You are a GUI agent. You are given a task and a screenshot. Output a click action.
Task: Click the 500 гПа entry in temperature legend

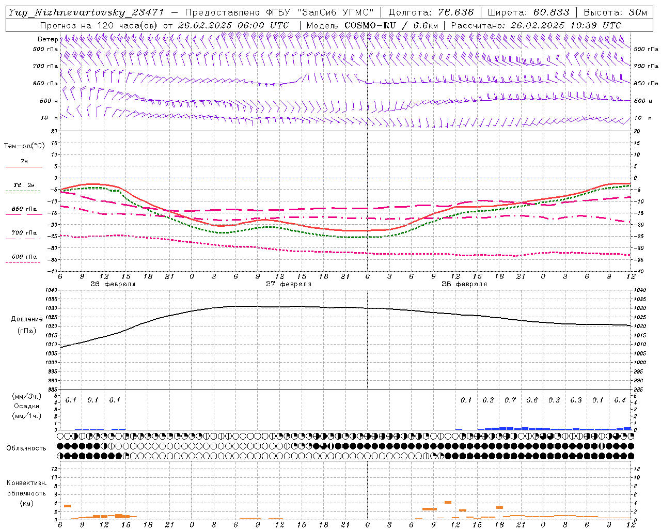(x=24, y=257)
